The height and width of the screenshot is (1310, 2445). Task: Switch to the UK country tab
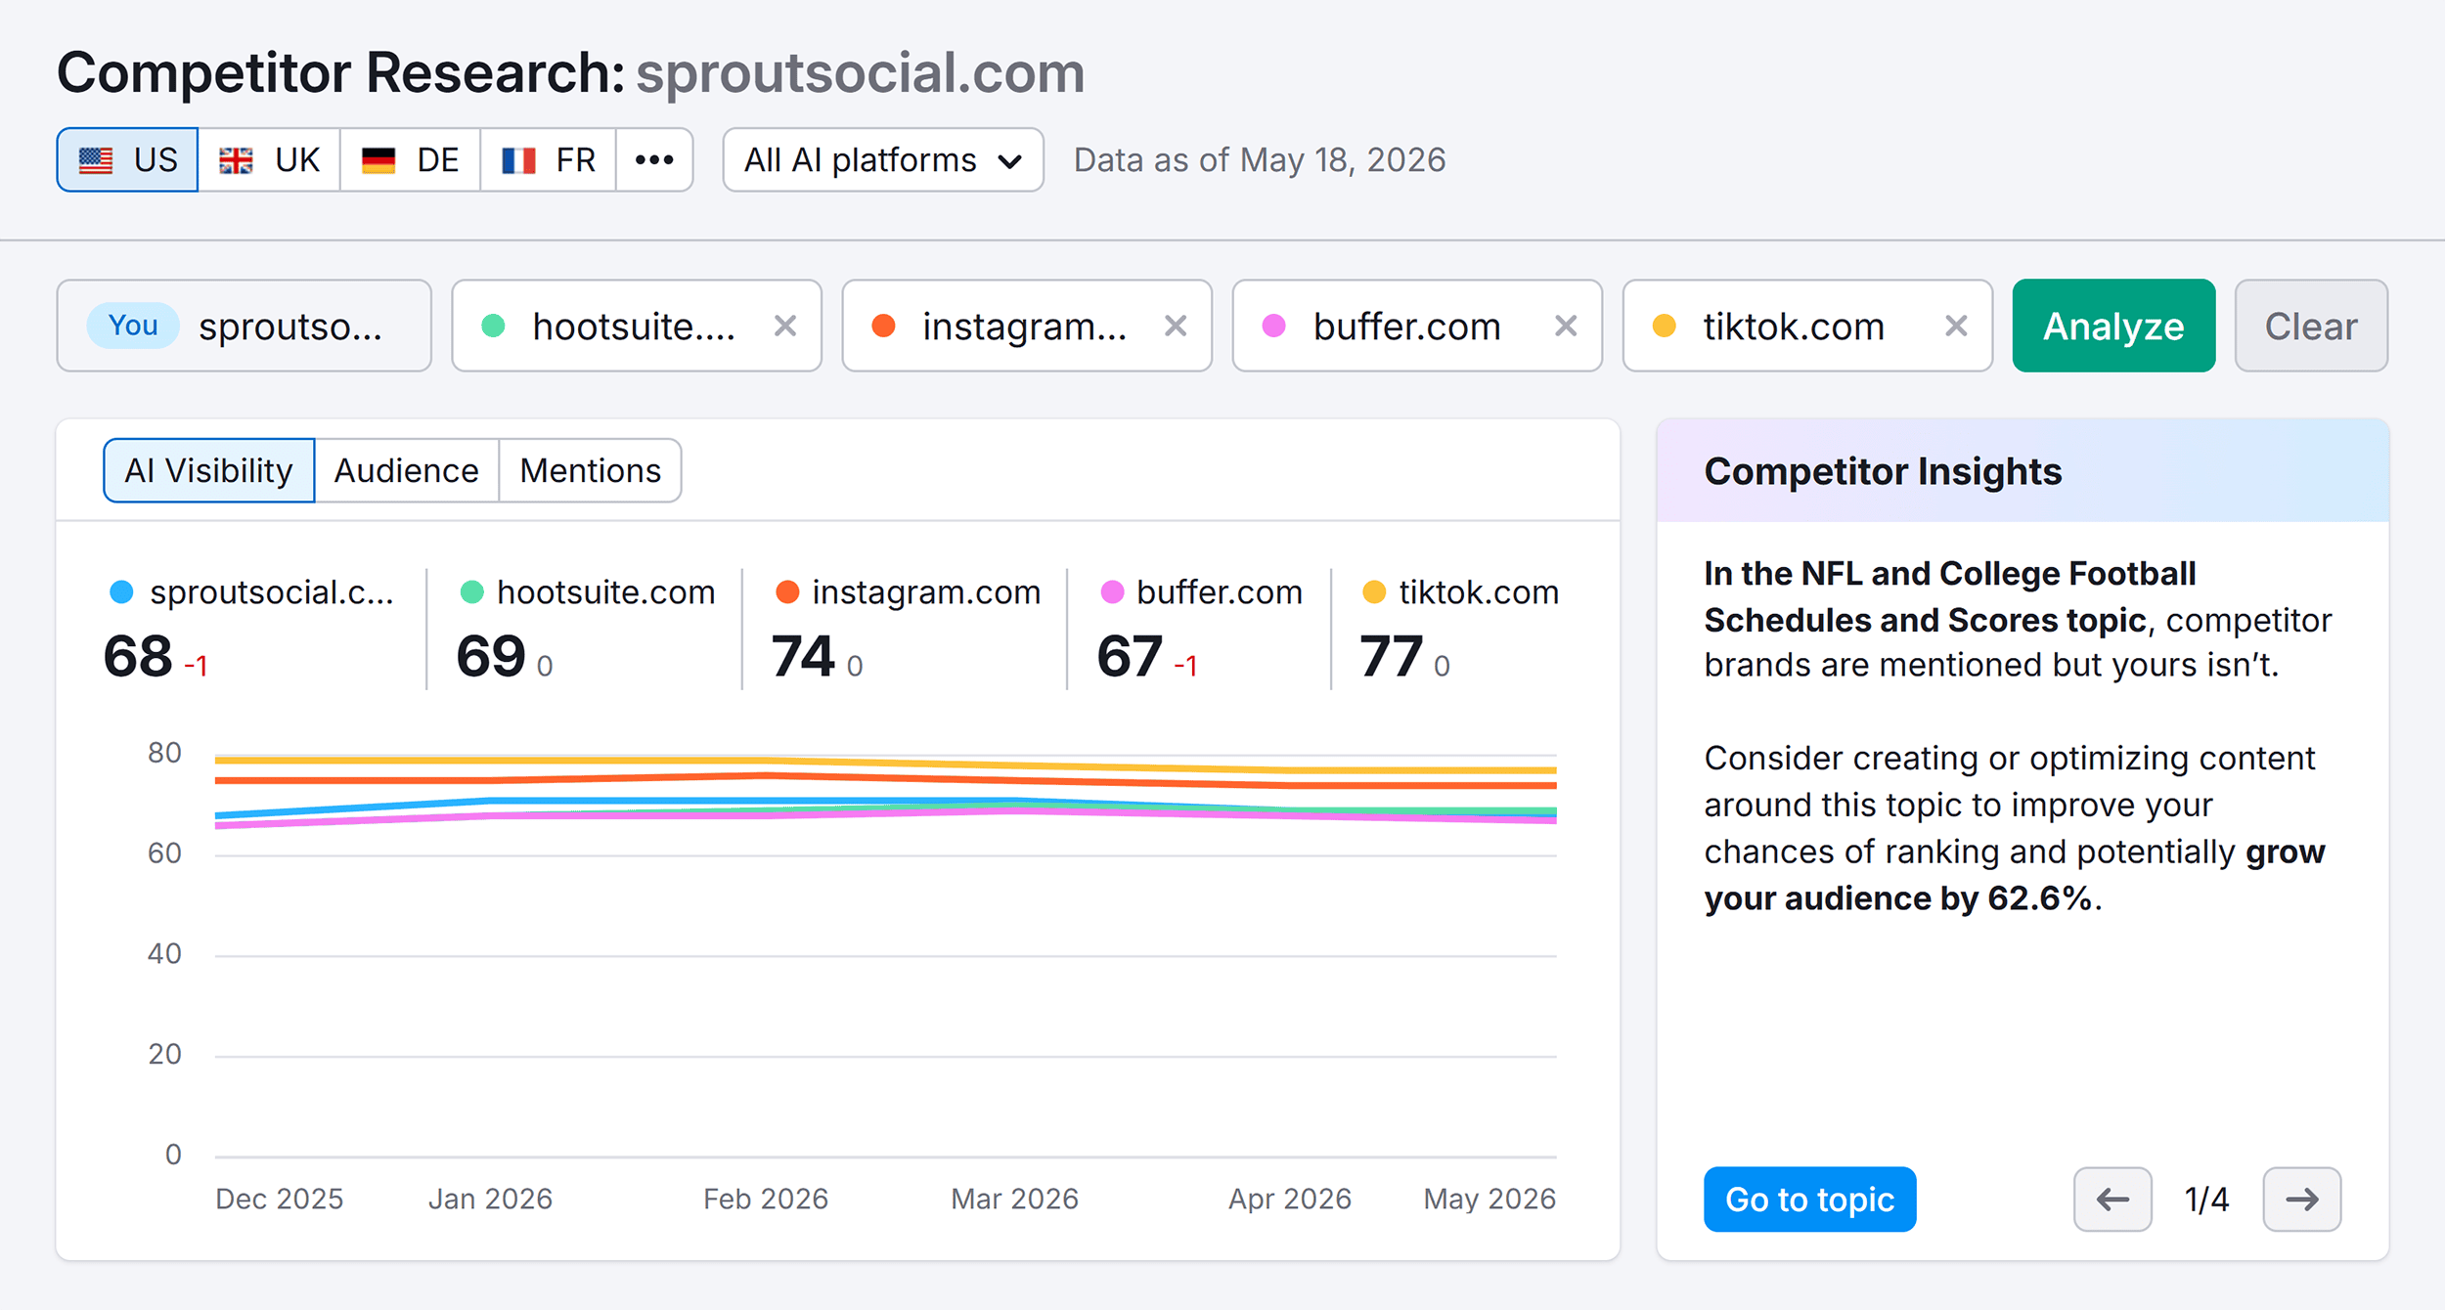click(x=269, y=159)
